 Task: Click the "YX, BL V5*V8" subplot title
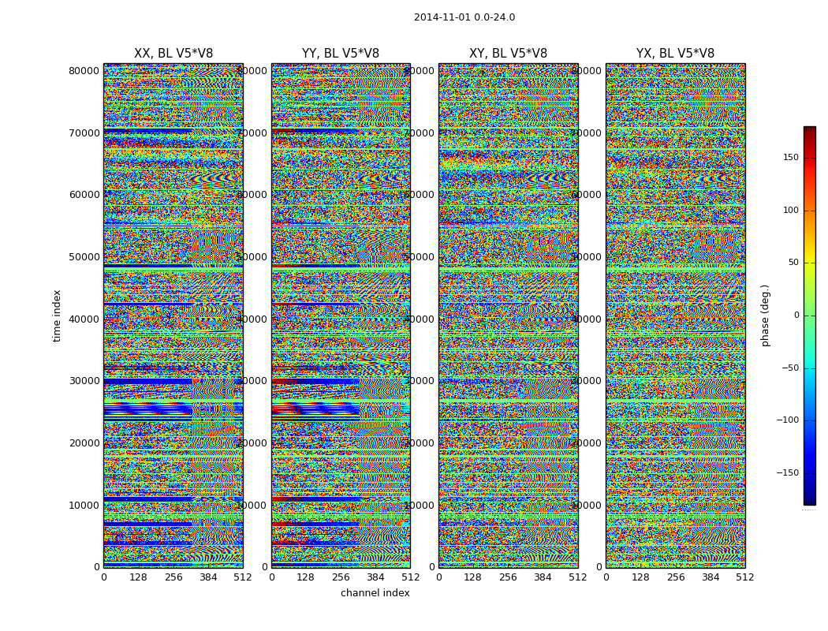(x=675, y=54)
